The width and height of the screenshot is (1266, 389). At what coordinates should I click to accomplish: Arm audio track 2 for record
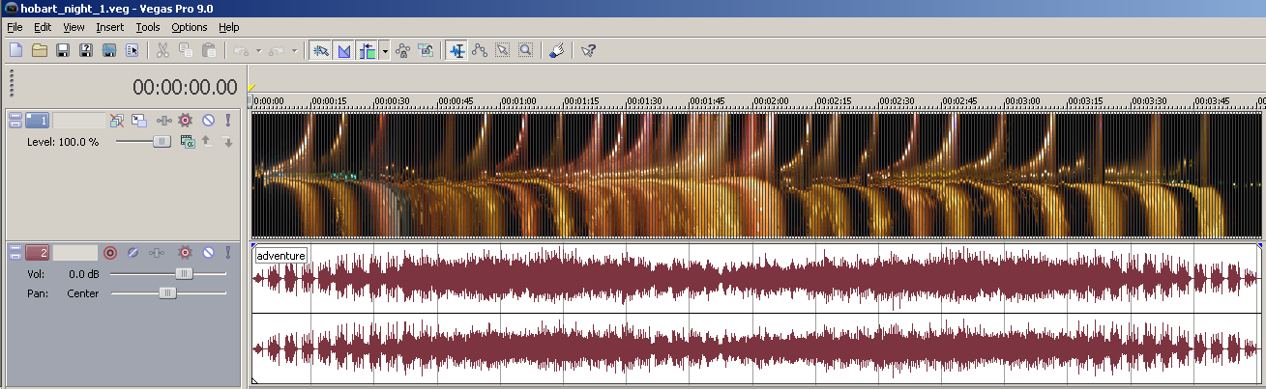pyautogui.click(x=110, y=253)
